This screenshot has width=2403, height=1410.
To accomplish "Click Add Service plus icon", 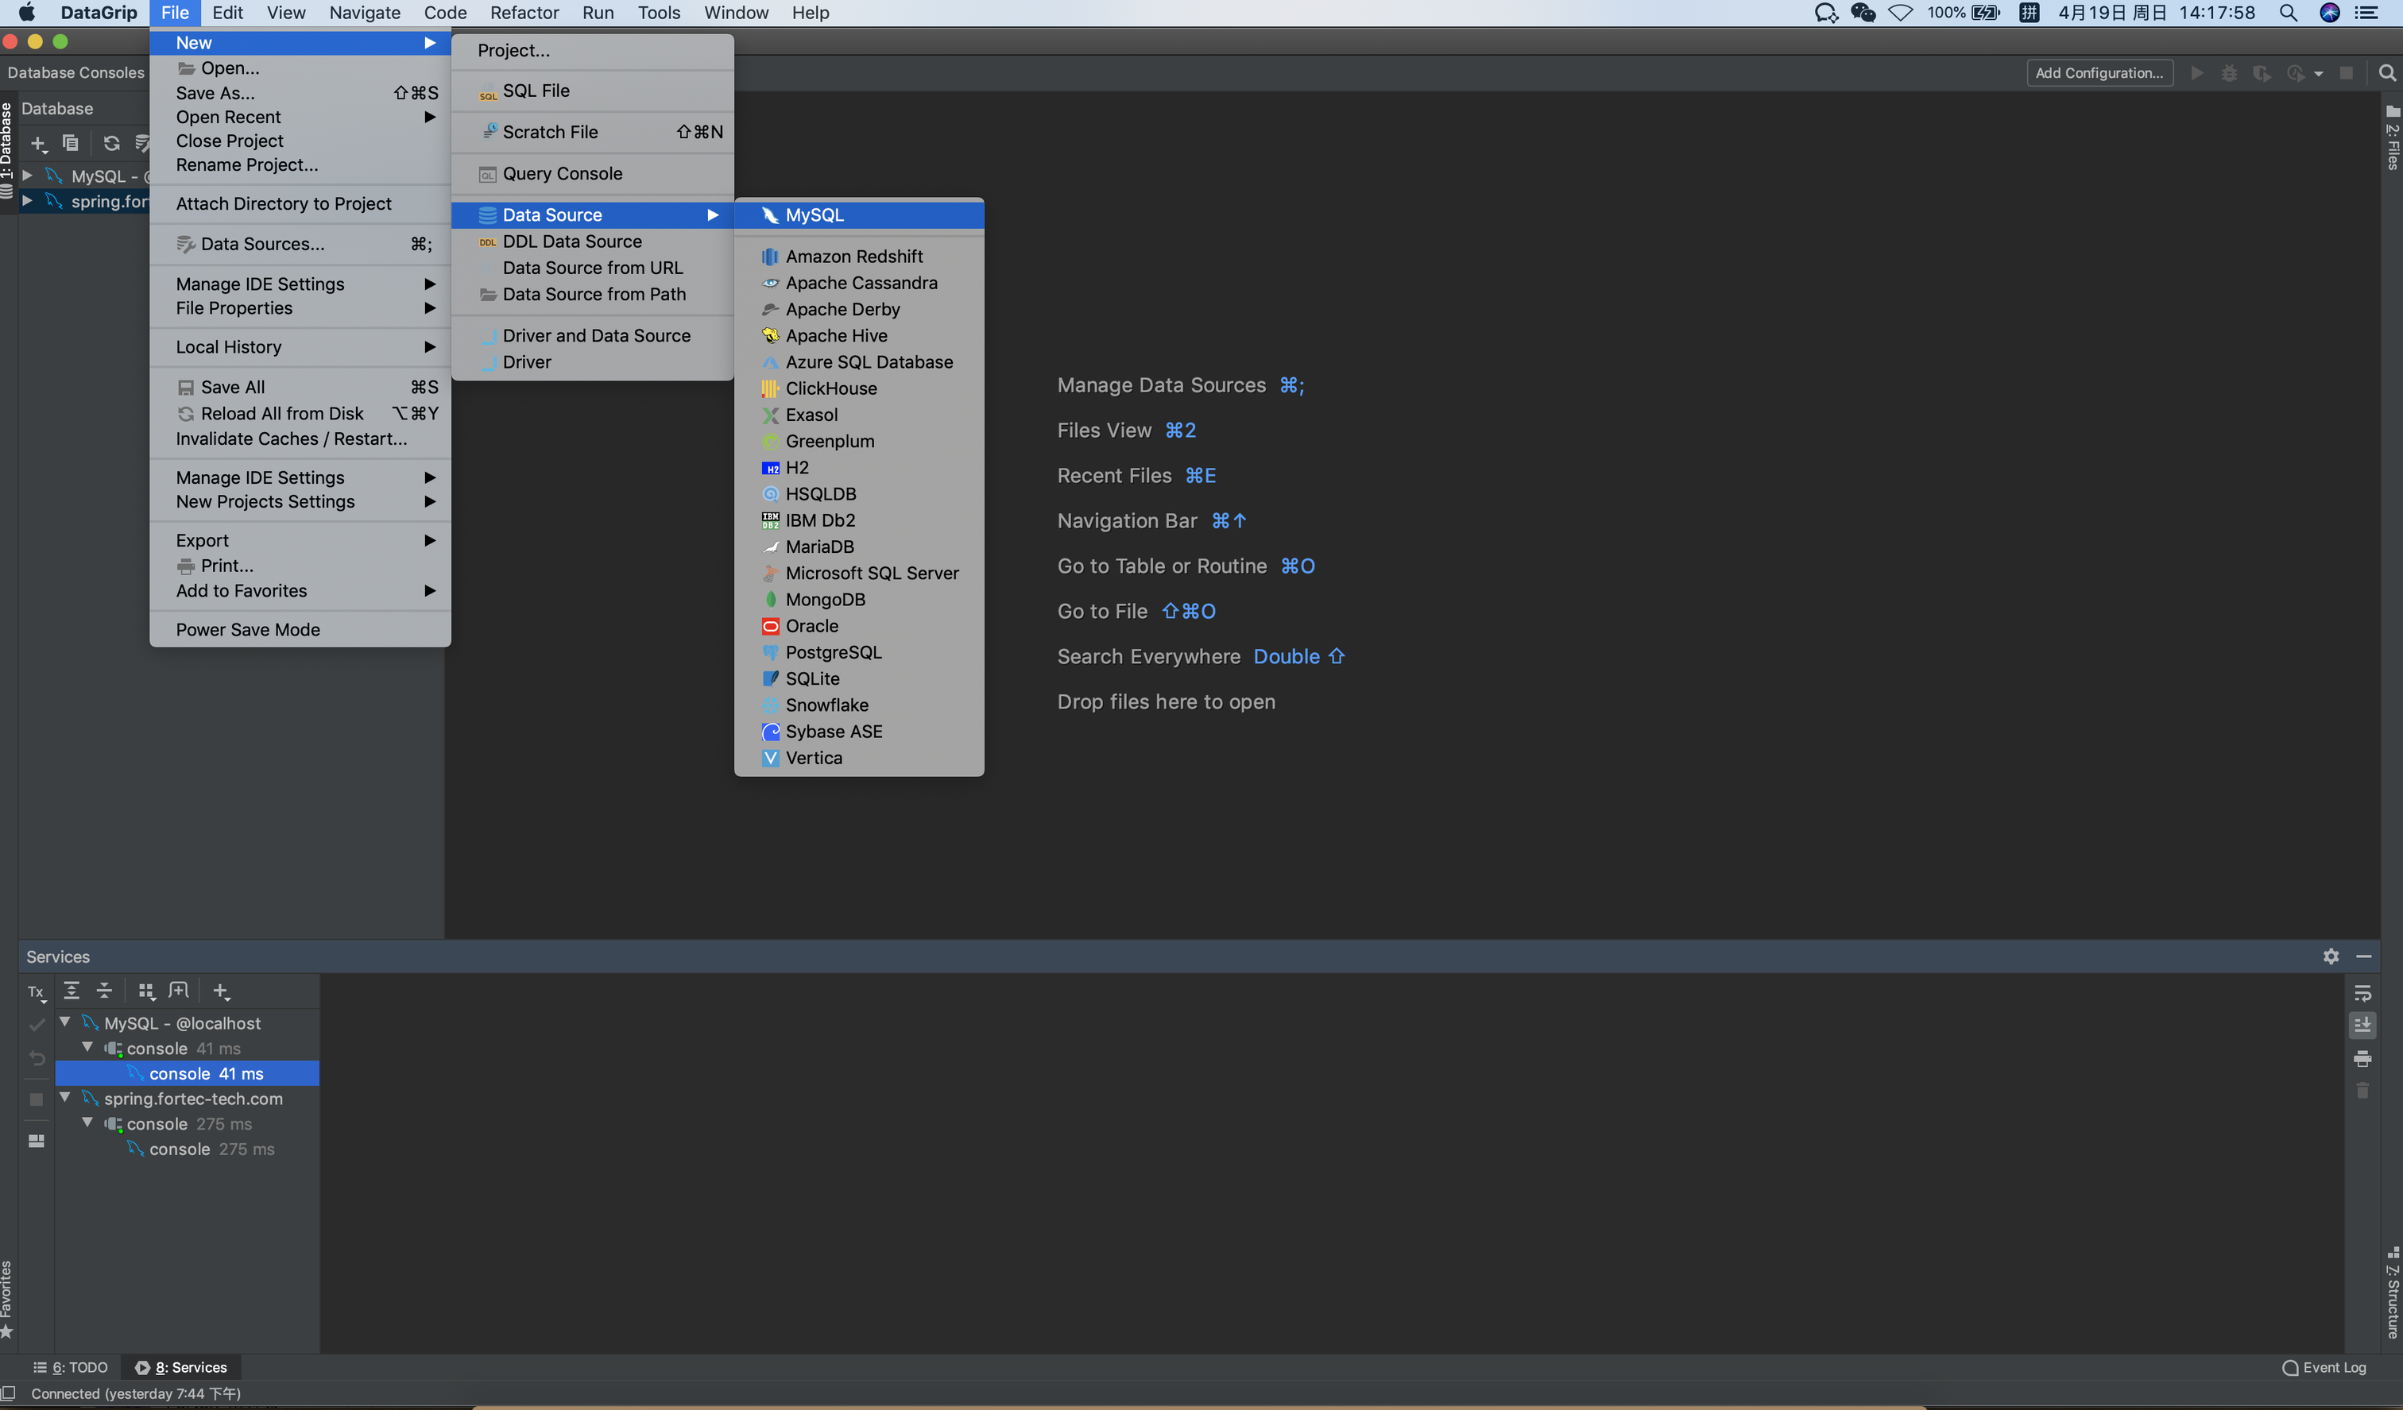I will point(221,991).
